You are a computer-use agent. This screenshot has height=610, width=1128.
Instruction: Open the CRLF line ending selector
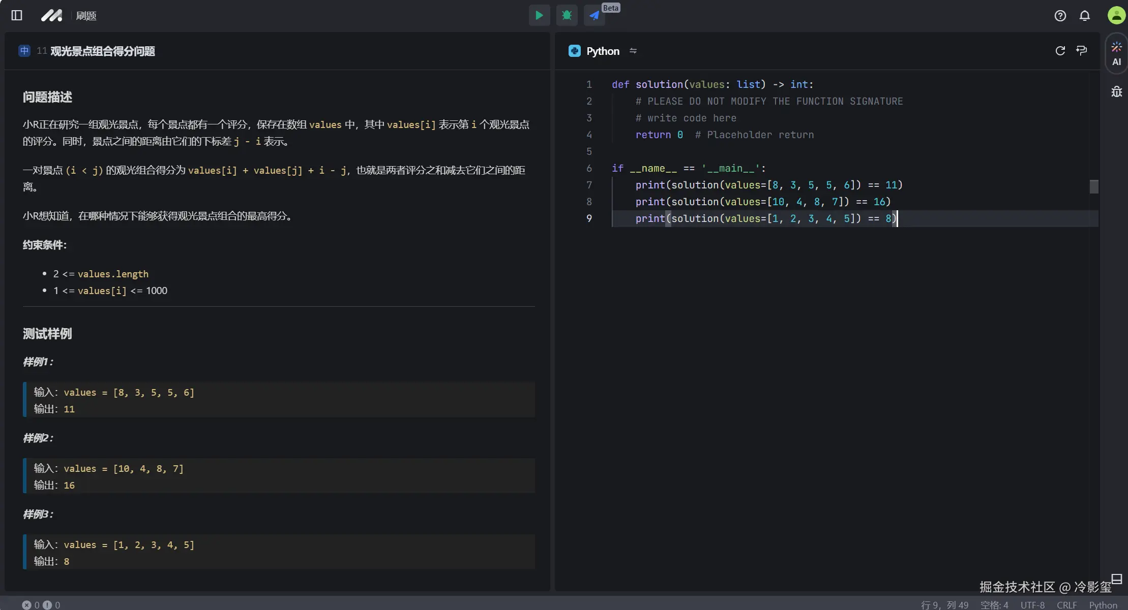(x=1066, y=605)
